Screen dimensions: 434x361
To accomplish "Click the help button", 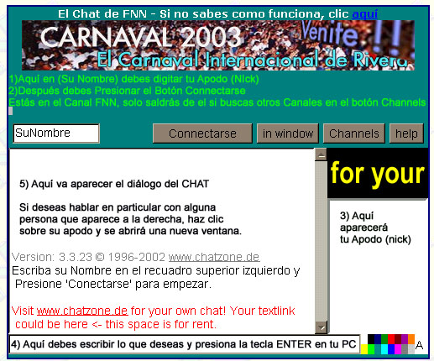I will tap(406, 133).
